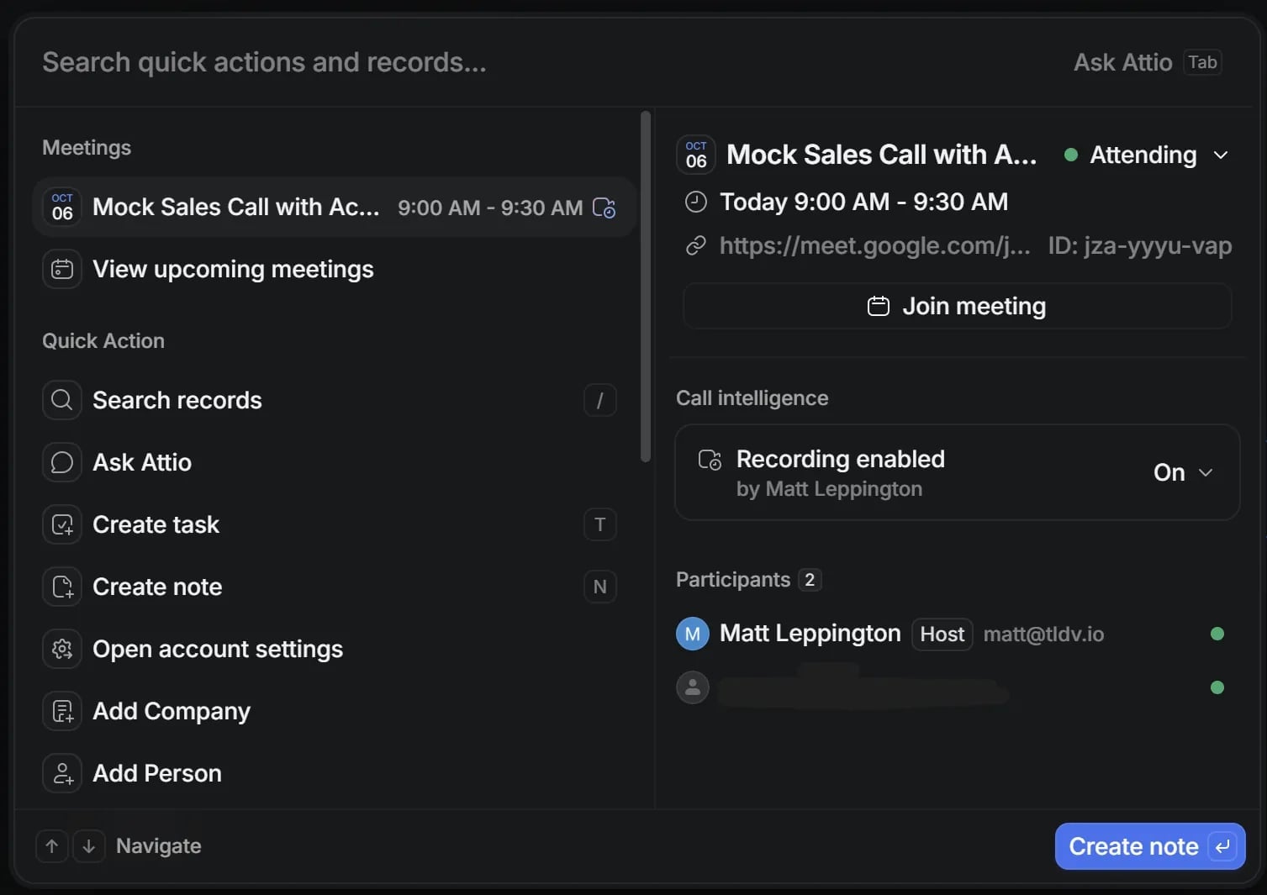Open the recording On dropdown
This screenshot has width=1267, height=895.
coord(1183,472)
